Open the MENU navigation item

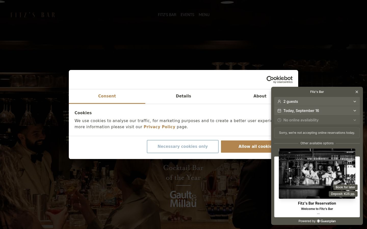[x=204, y=15]
